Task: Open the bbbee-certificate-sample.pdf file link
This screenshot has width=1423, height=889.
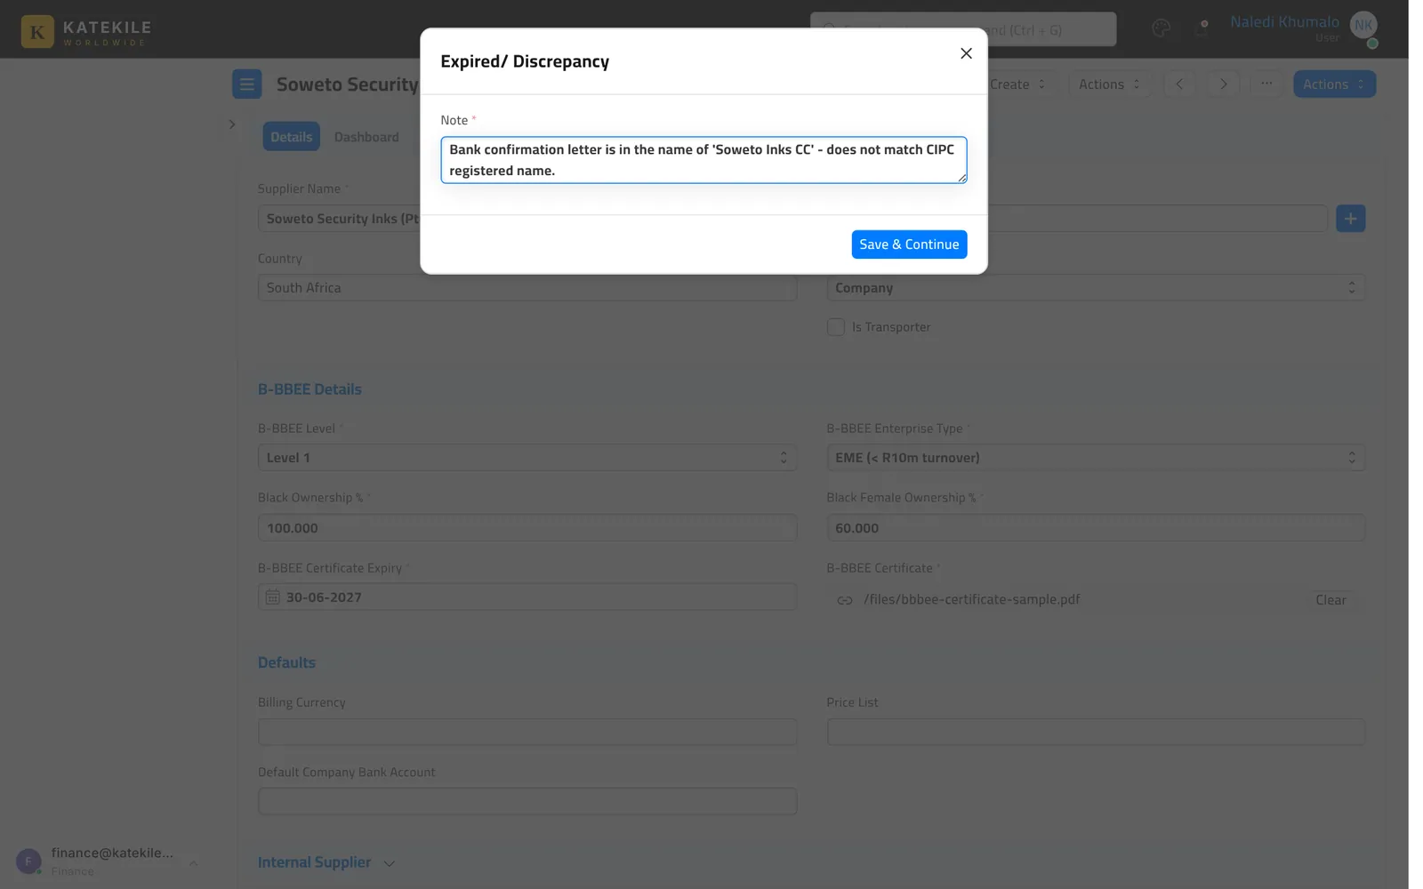Action: [x=972, y=600]
